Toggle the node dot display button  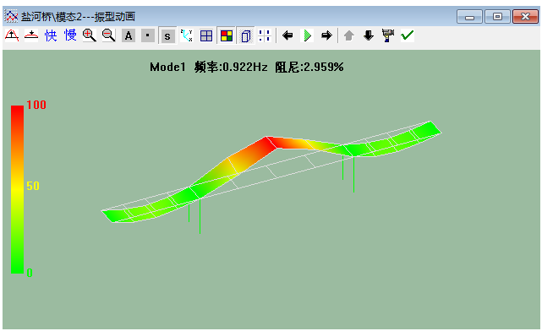(x=148, y=35)
